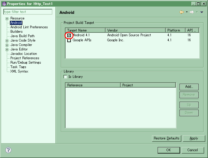Click the Reference column header
Screen dimensions: 208x158
[93, 85]
